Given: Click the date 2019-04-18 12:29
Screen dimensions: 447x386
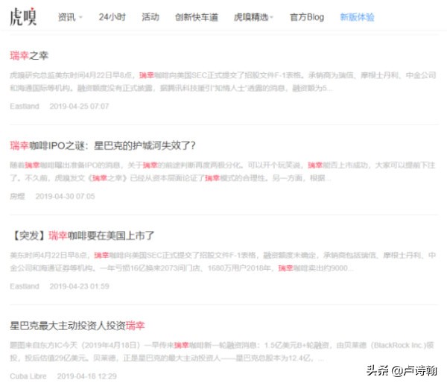Looking at the screenshot, I should coord(86,376).
